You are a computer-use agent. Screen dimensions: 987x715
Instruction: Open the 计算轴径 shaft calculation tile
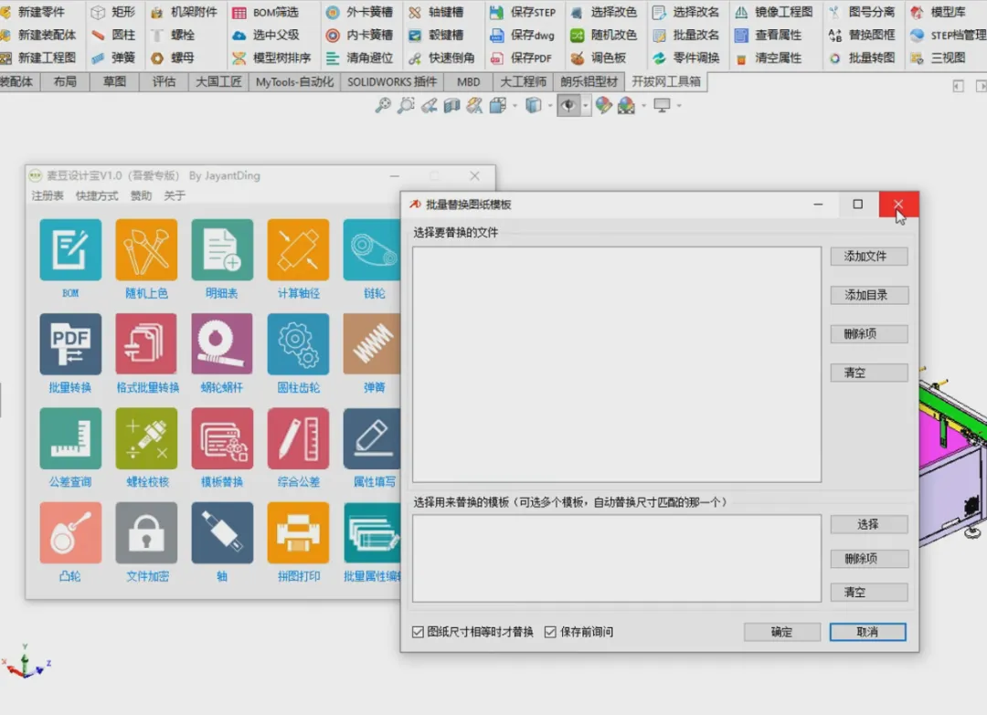point(298,249)
